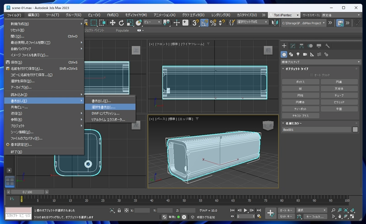
Task: Select Geometry category sphere icon
Action: tap(284, 55)
